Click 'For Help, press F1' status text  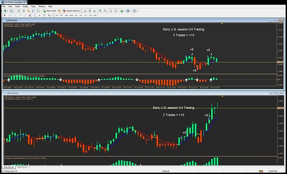[10, 171]
